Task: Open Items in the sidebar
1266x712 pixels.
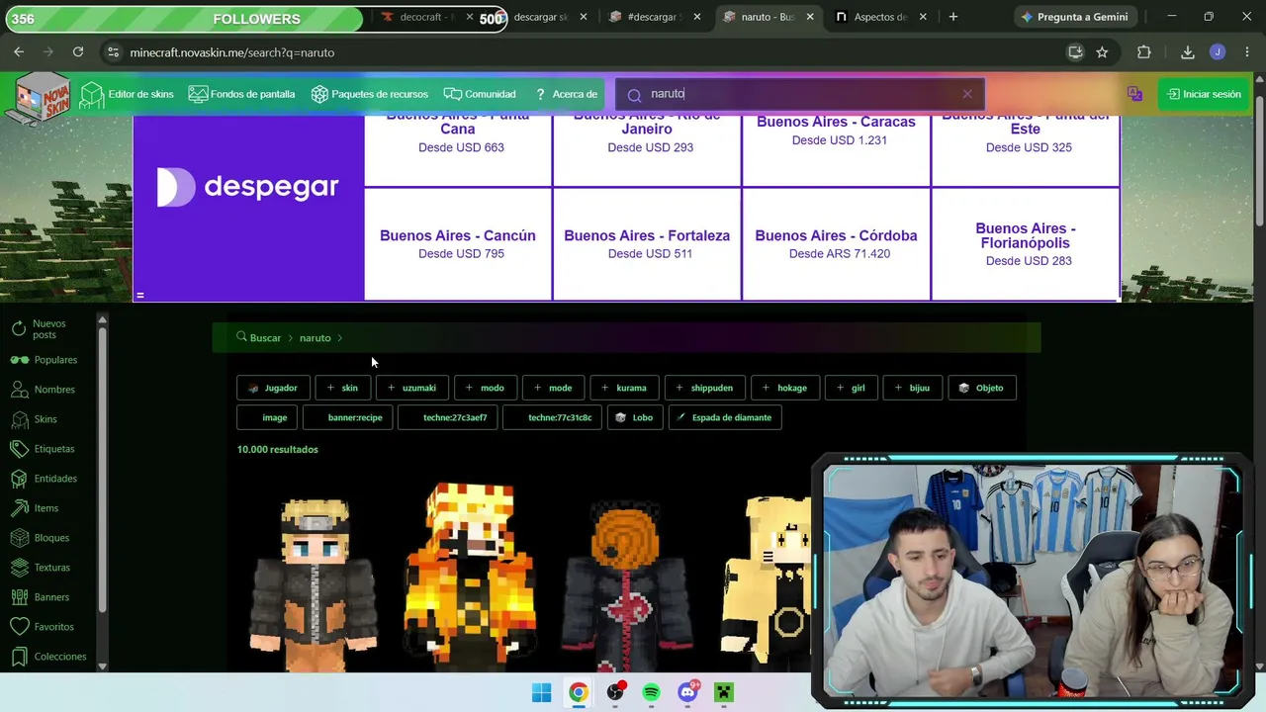Action: pos(35,508)
